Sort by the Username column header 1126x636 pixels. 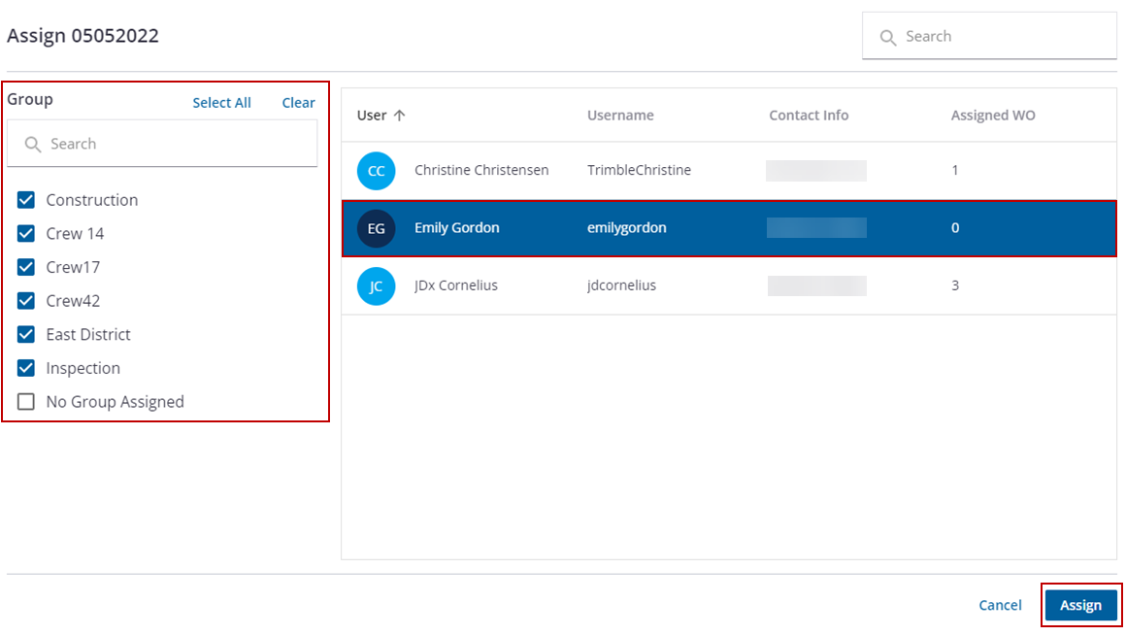point(620,116)
